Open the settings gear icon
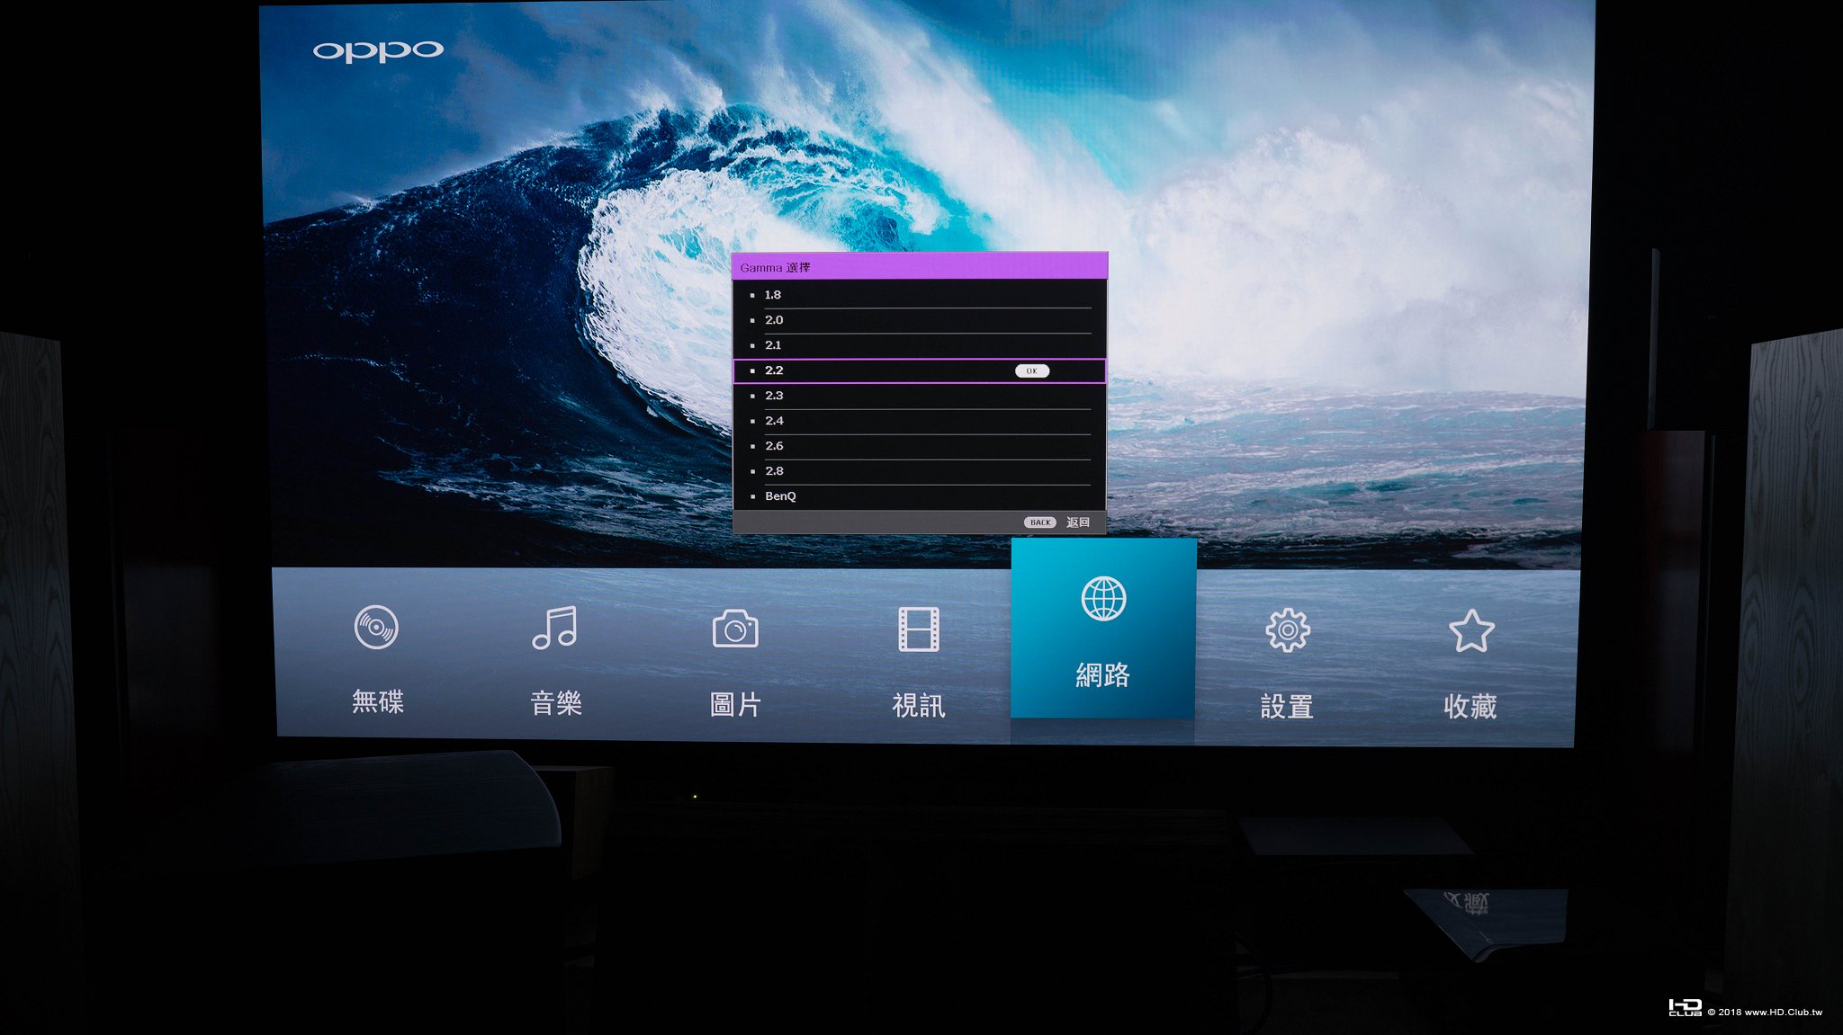 [x=1288, y=630]
